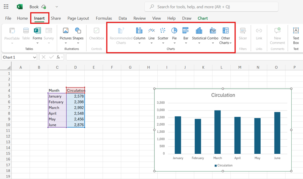The height and width of the screenshot is (179, 303).
Task: Click into the formula bar input
Action: click(185, 57)
